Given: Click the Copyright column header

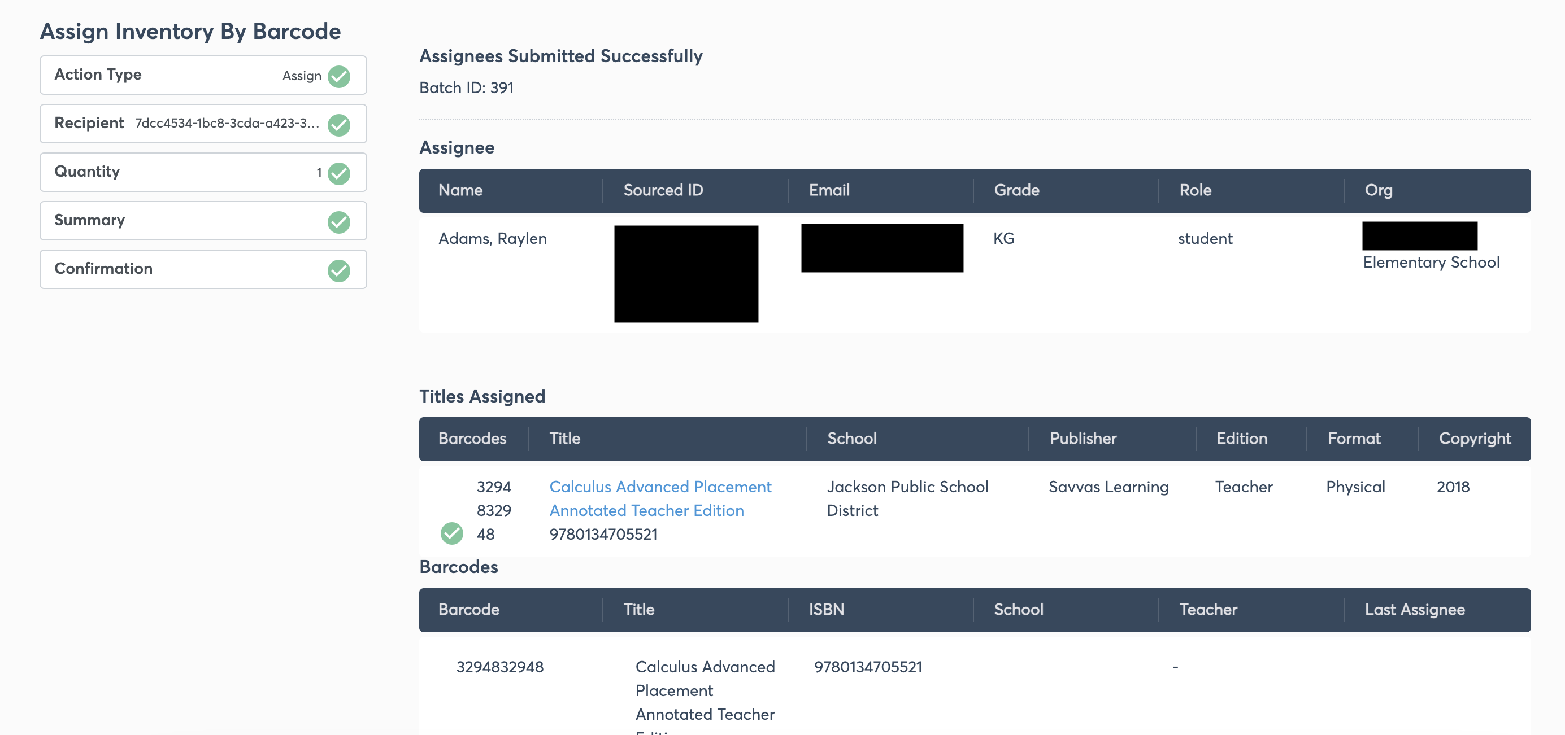Looking at the screenshot, I should (1475, 438).
